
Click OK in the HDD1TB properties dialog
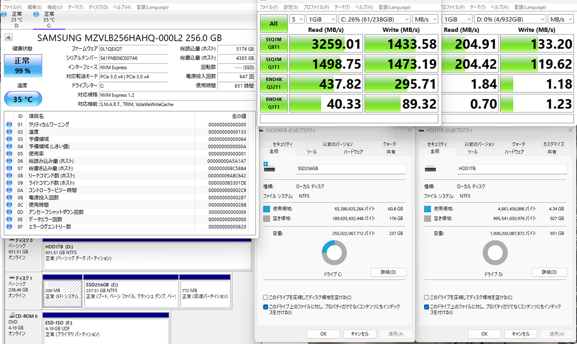coord(484,334)
